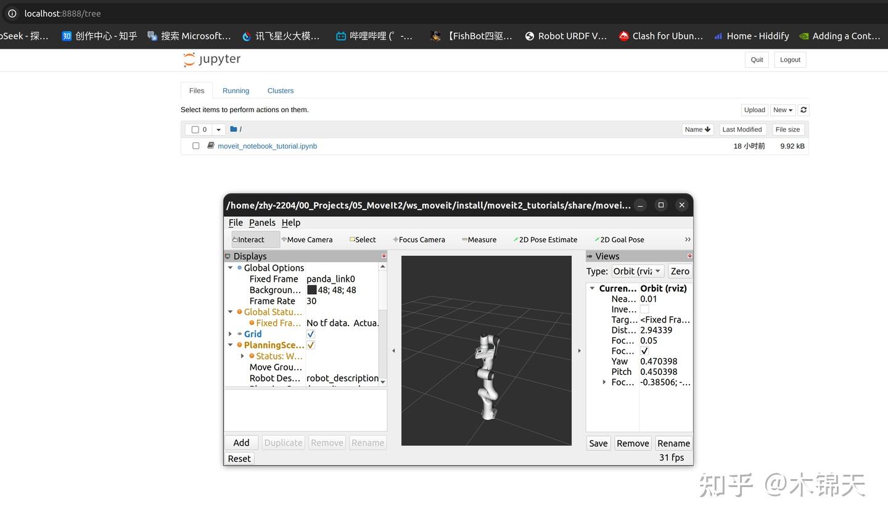Open the Panels menu
The image size is (888, 521).
262,223
